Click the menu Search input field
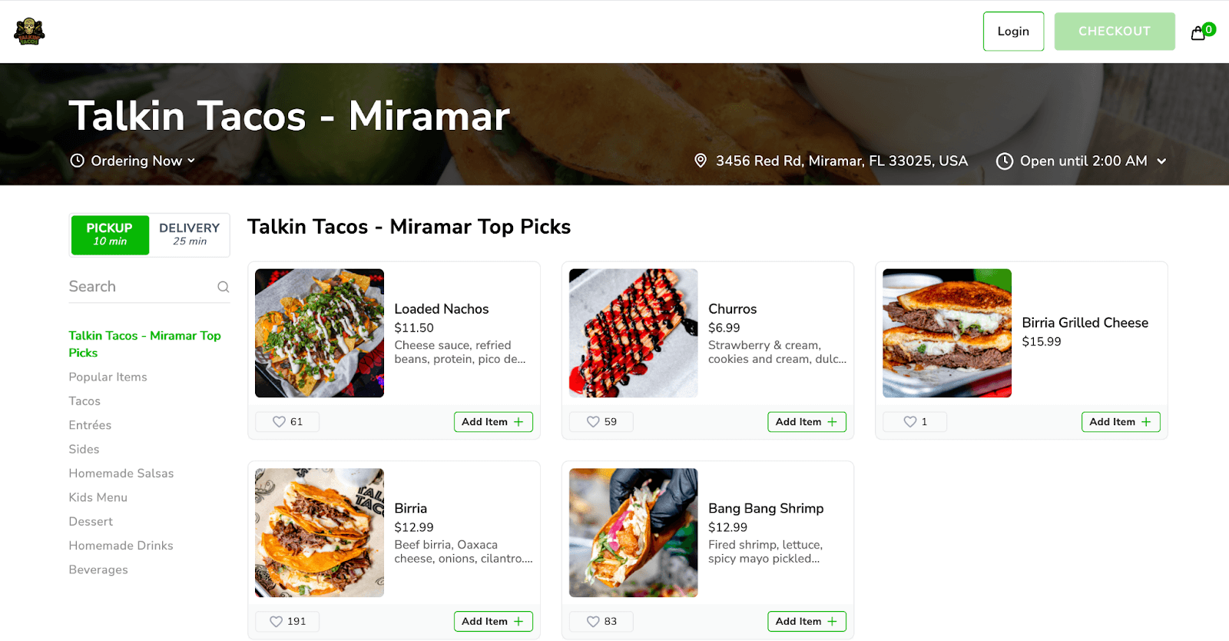The height and width of the screenshot is (641, 1229). [138, 287]
